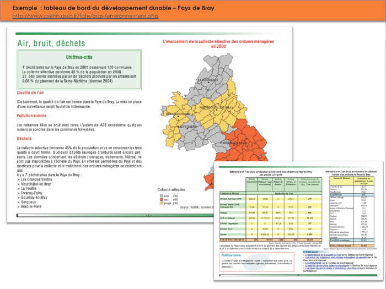Select 'Fresnoy-Folny' list item
Image resolution: width=386 pixels, height=289 pixels.
point(31,193)
